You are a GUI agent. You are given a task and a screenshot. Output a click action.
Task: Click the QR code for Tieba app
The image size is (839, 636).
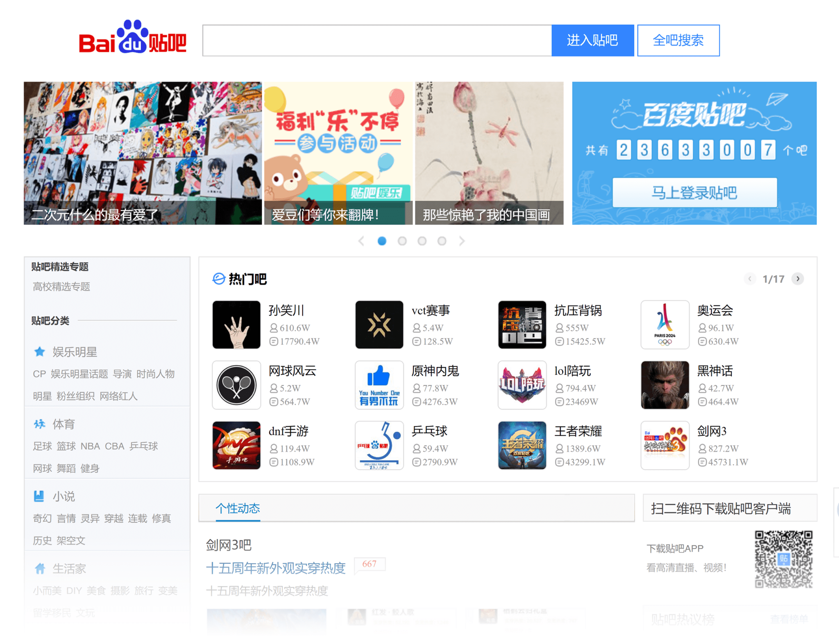783,559
